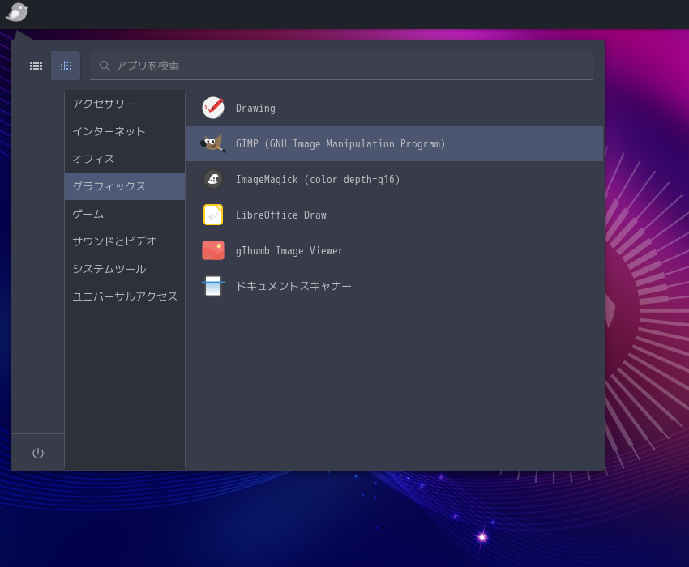
Task: Select the インターネット category
Action: tap(125, 131)
